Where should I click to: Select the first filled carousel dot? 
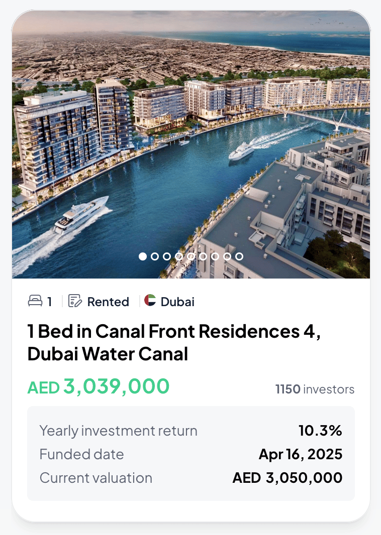[x=143, y=256]
